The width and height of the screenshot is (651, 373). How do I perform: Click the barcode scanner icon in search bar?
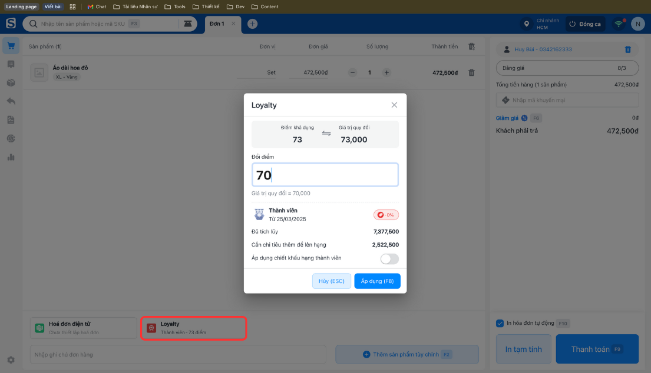[188, 24]
